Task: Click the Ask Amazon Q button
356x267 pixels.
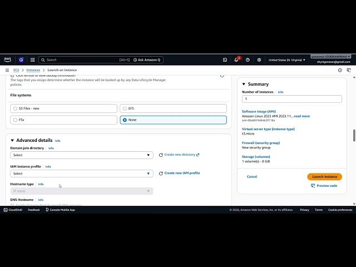Action: click(x=147, y=60)
